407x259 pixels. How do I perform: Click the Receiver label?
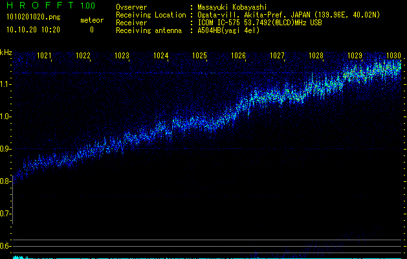tap(131, 23)
